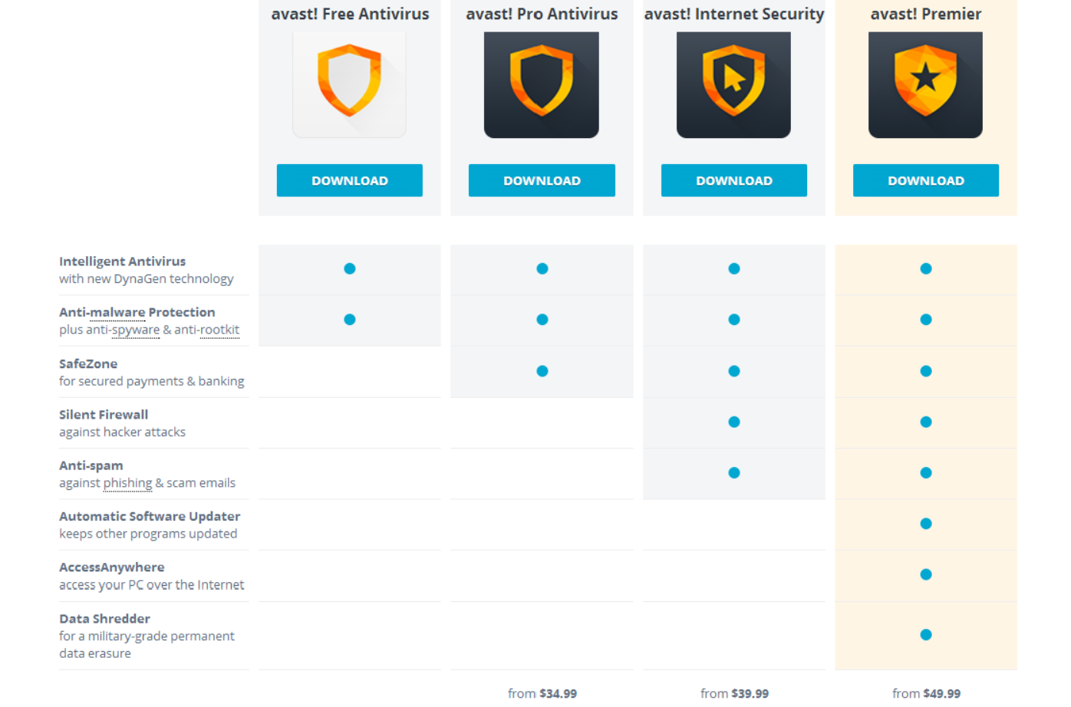
Task: Click Anti-malware Protection dot for Premier
Action: pos(926,320)
